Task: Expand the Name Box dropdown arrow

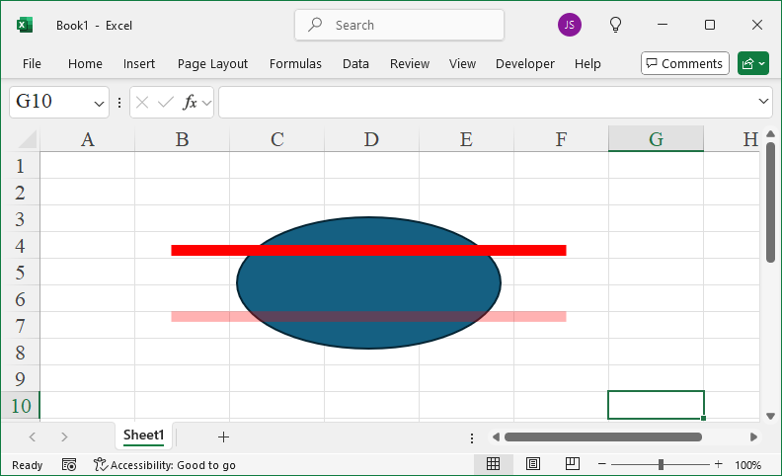Action: [x=99, y=104]
